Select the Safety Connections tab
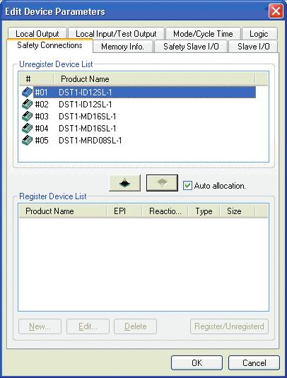287x378 pixels. (x=49, y=45)
